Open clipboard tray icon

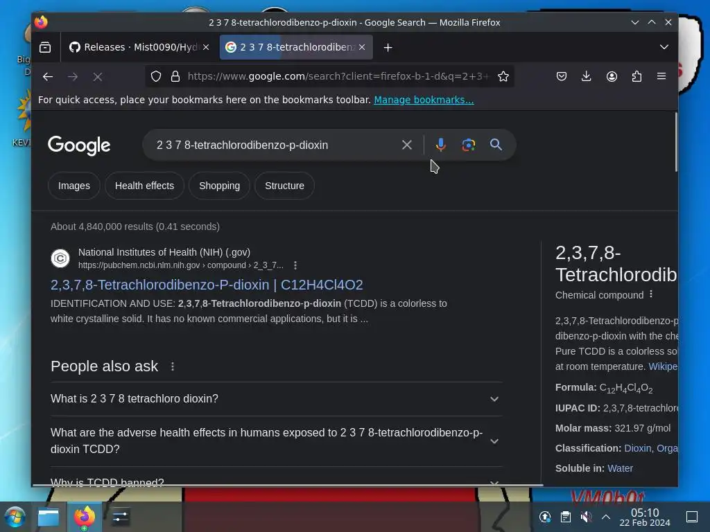[x=566, y=517]
